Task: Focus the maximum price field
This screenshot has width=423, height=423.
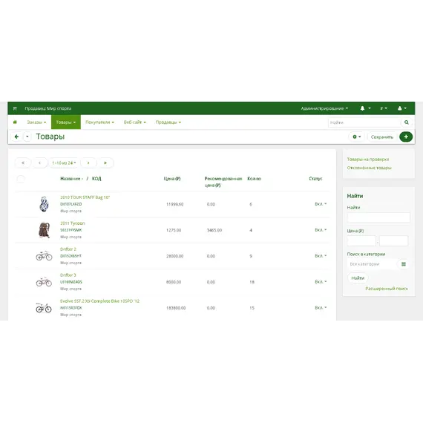Action: (x=393, y=240)
